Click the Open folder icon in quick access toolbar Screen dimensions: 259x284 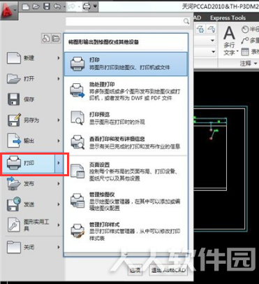[36, 6]
